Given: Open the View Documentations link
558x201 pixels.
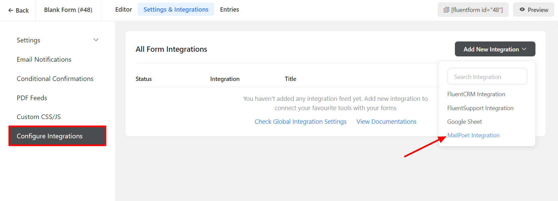Looking at the screenshot, I should [386, 122].
